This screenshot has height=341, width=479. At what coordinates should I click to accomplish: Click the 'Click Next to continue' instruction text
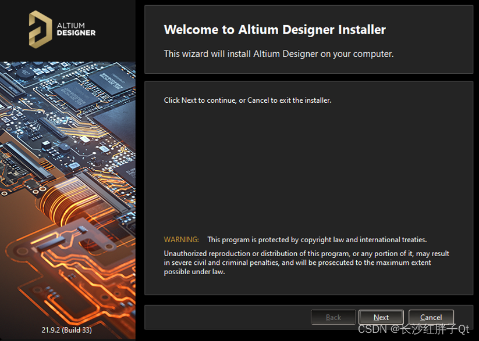247,100
